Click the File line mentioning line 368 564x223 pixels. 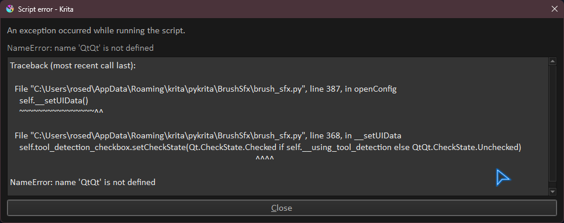208,136
